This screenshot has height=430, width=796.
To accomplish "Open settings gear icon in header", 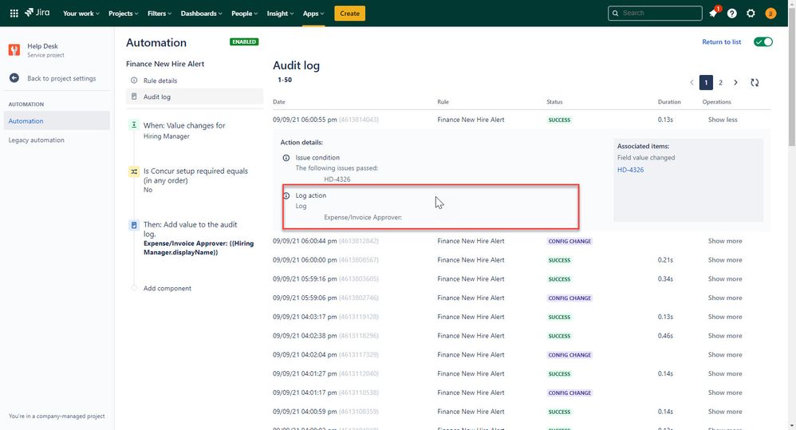I will click(x=751, y=14).
